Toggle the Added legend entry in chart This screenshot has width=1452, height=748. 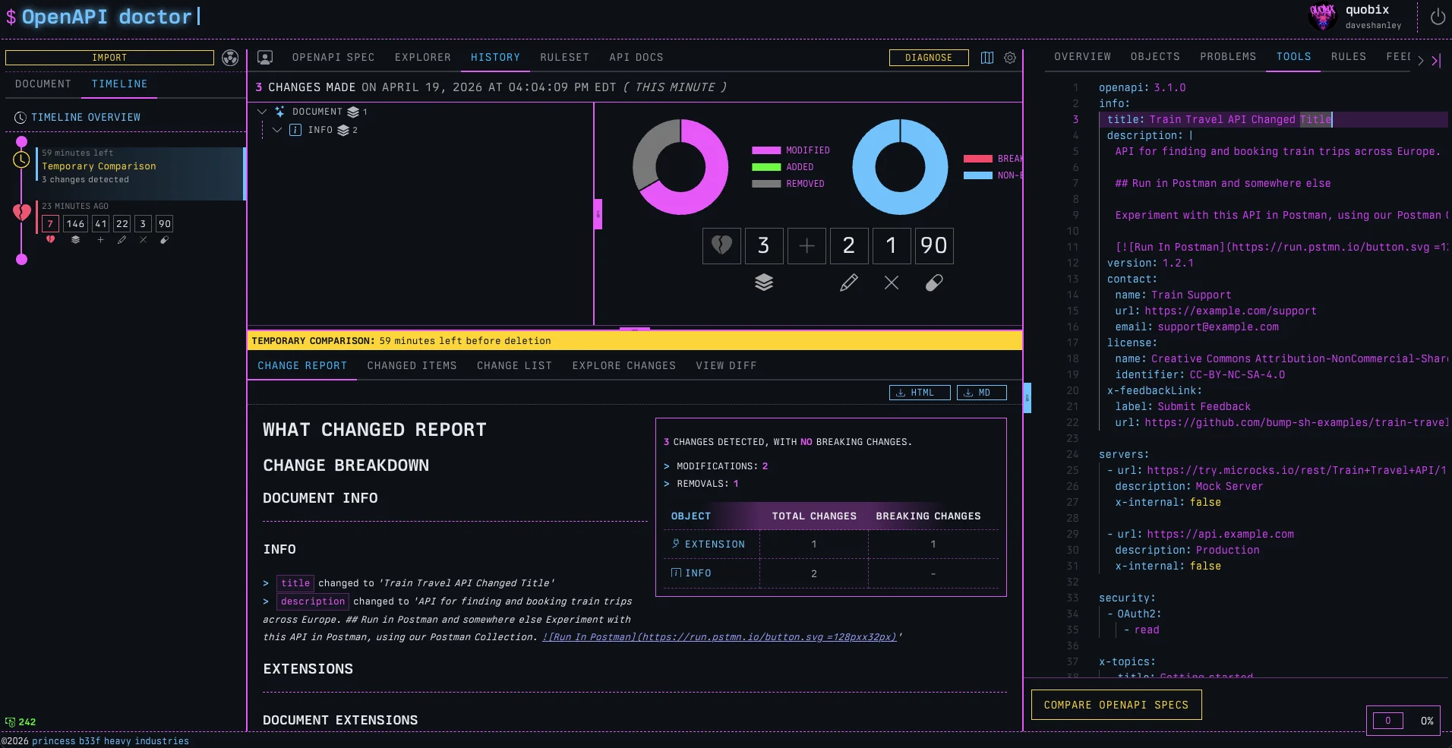(784, 167)
